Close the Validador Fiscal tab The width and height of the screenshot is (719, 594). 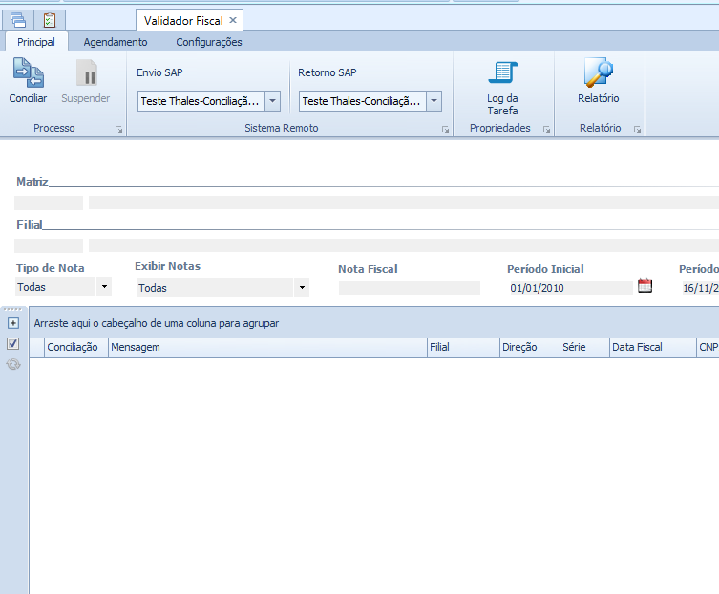click(x=233, y=20)
